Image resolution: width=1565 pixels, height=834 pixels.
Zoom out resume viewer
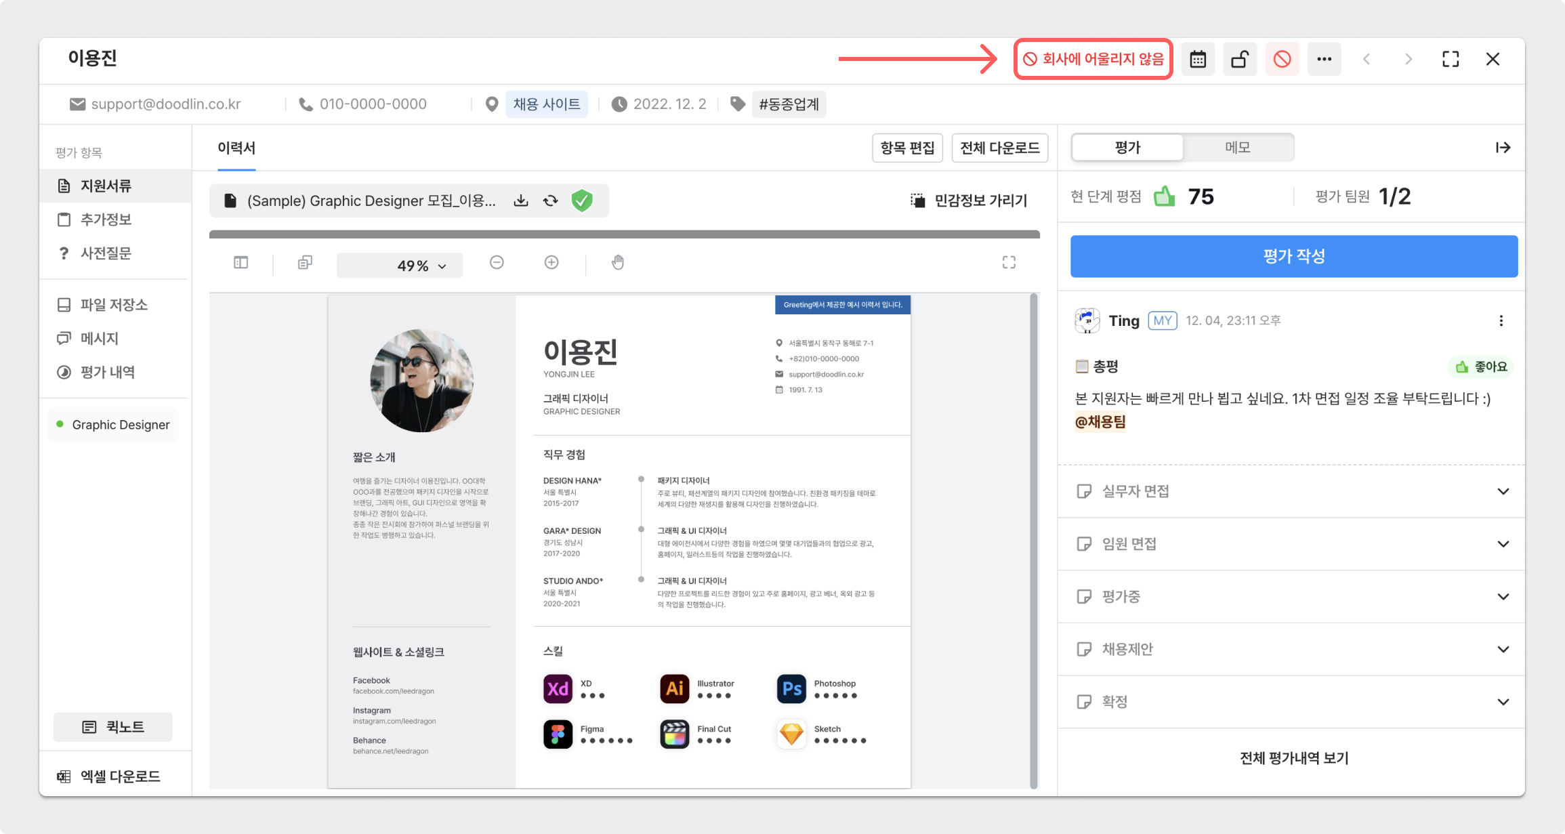(497, 262)
